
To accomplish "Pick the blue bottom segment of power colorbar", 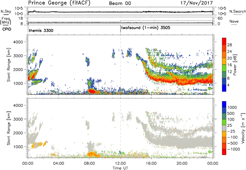I will [x=224, y=88].
